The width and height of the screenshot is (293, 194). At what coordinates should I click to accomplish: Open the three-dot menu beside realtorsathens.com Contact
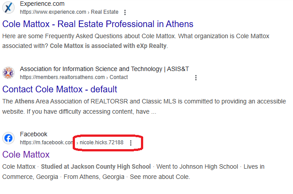tap(196, 78)
